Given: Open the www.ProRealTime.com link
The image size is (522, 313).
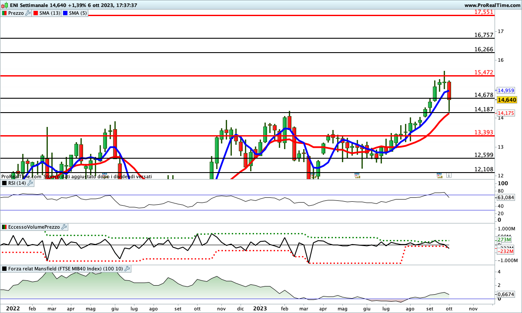Looking at the screenshot, I should click(492, 5).
